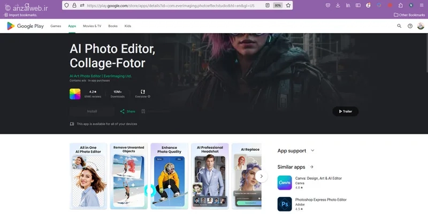Click the devices availability icon
The image size is (428, 214).
point(72,124)
